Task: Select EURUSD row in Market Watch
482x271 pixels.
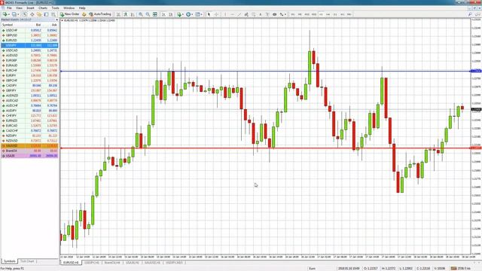Action: (29, 40)
